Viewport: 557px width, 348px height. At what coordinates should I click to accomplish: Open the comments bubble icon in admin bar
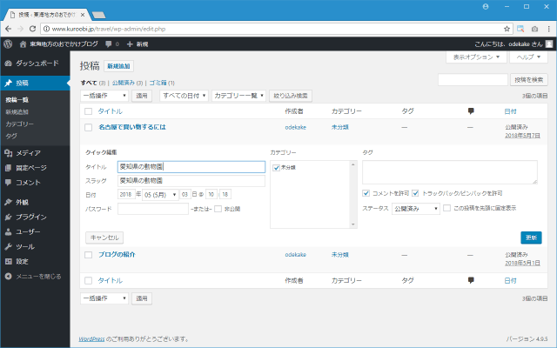(109, 43)
